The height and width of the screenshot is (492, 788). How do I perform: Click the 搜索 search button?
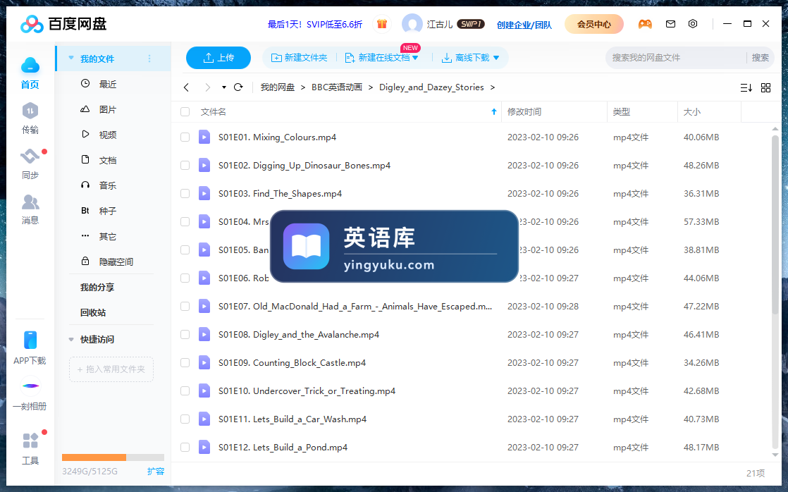[760, 58]
